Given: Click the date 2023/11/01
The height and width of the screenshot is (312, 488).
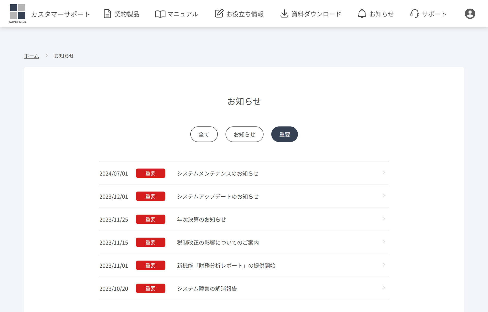Looking at the screenshot, I should coord(114,266).
